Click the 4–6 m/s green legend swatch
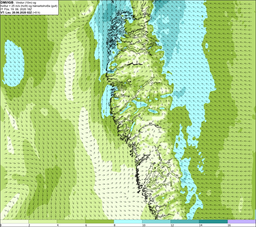This screenshot has height=227, width=256. click(71, 221)
